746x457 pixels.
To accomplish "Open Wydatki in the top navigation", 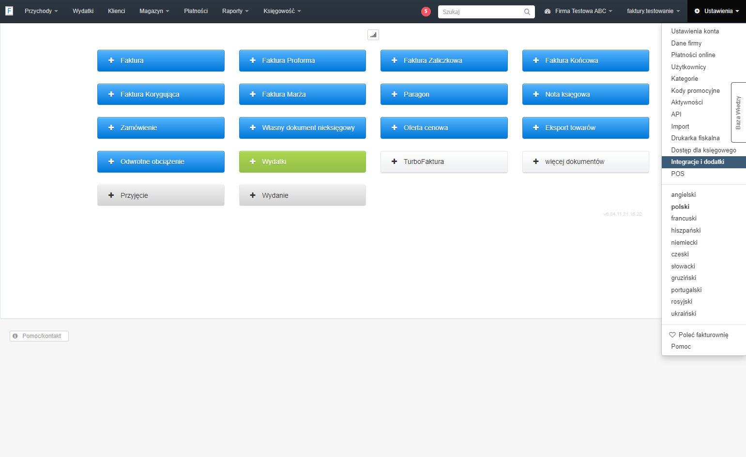I will [83, 11].
